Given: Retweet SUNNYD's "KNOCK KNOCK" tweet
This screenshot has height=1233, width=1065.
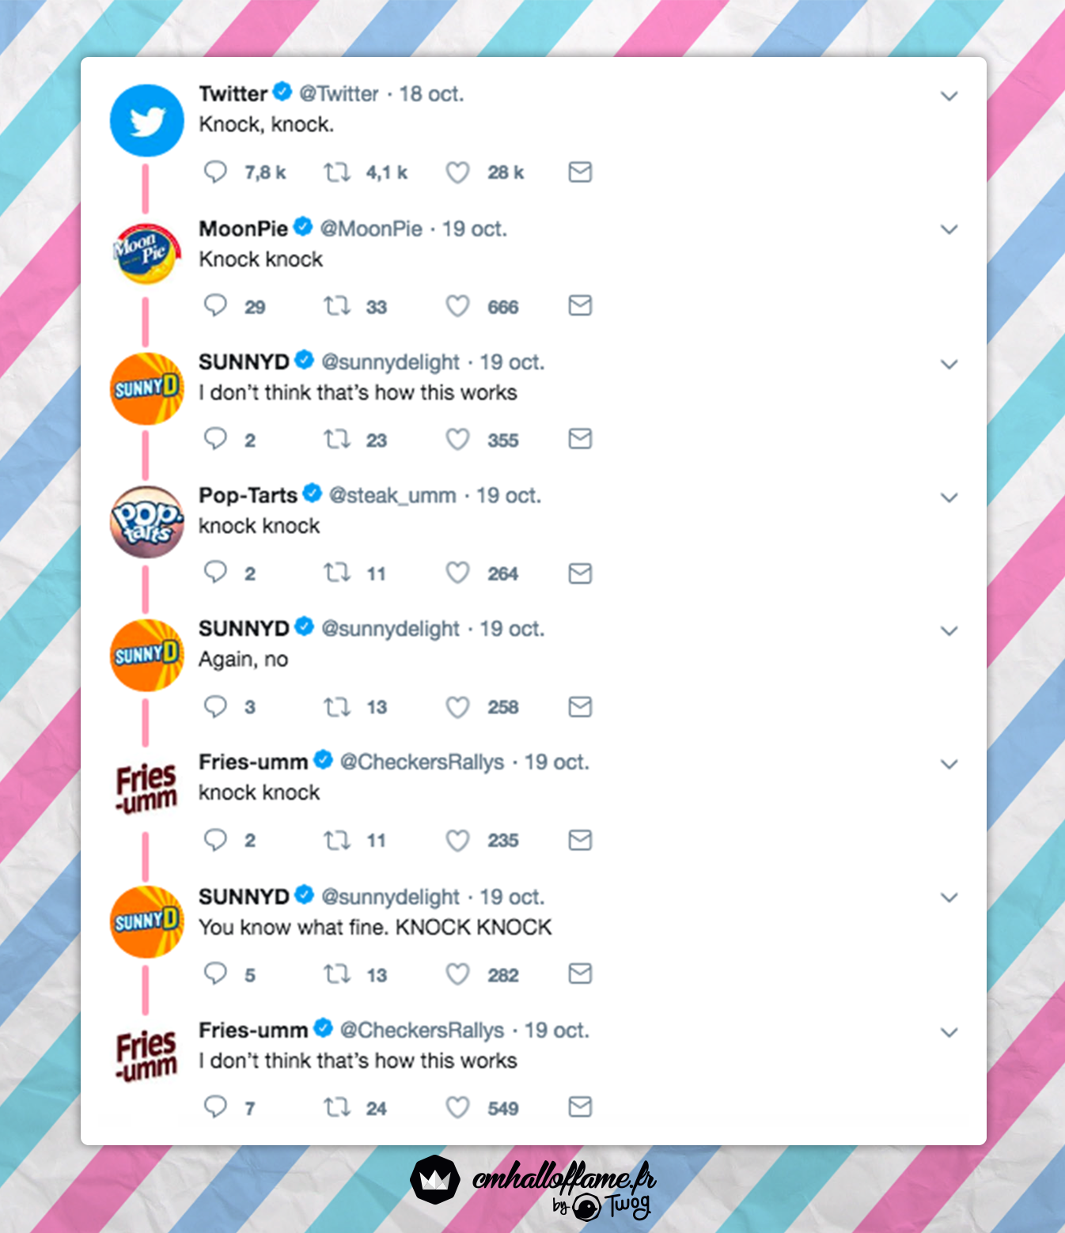Looking at the screenshot, I should point(337,974).
